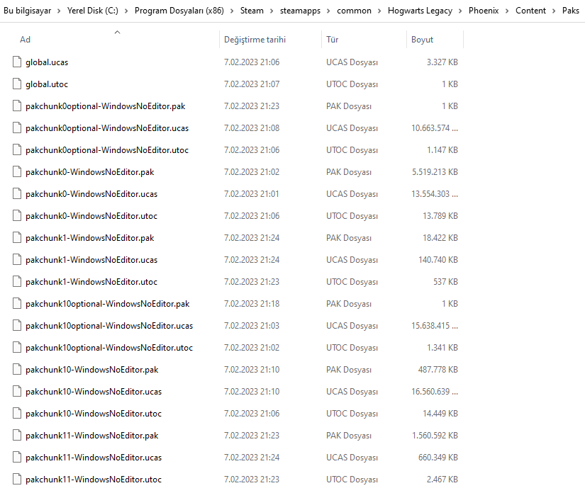The height and width of the screenshot is (493, 585).
Task: Sort files by the Tür column header
Action: tap(332, 40)
